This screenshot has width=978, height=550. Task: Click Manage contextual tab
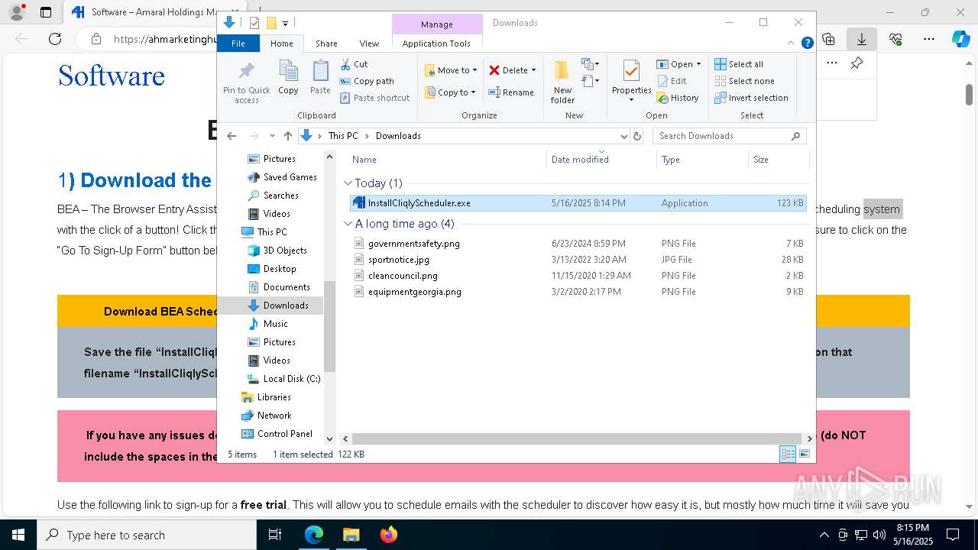(437, 24)
